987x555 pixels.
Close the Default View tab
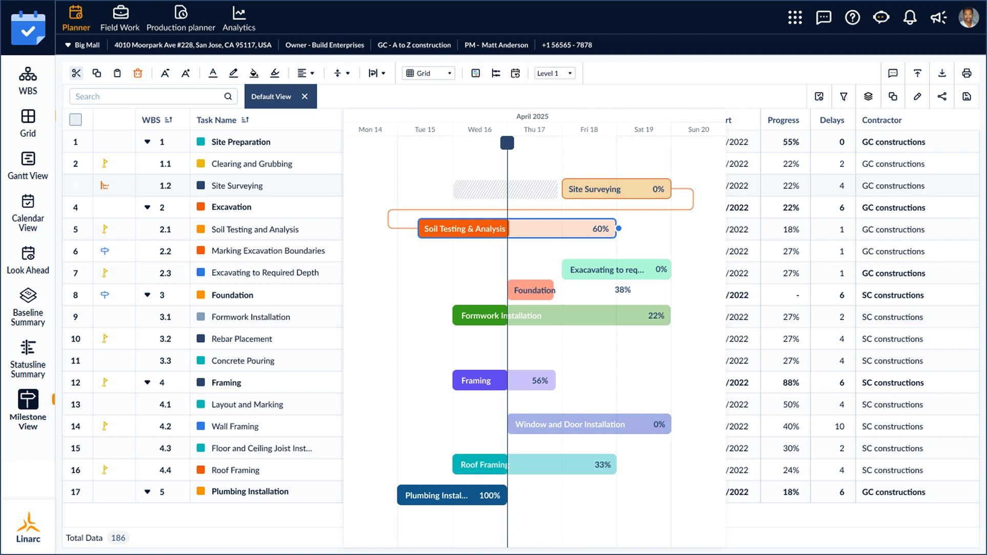(x=305, y=96)
